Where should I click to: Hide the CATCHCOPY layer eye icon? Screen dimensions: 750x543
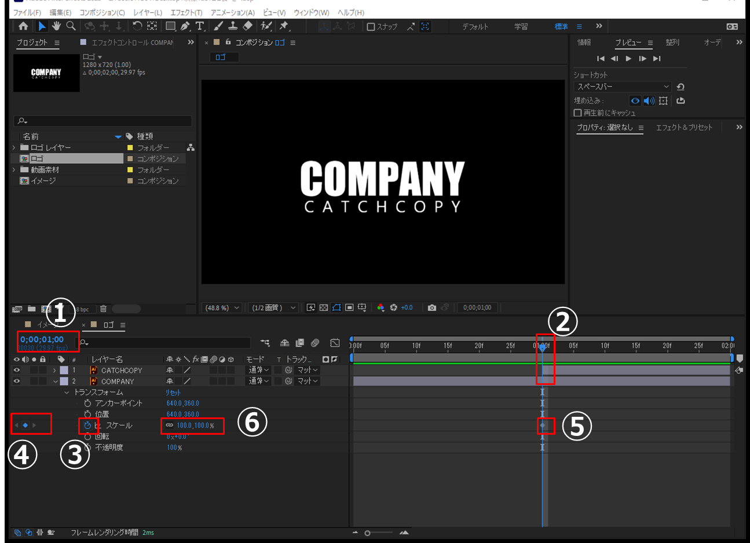click(x=16, y=370)
